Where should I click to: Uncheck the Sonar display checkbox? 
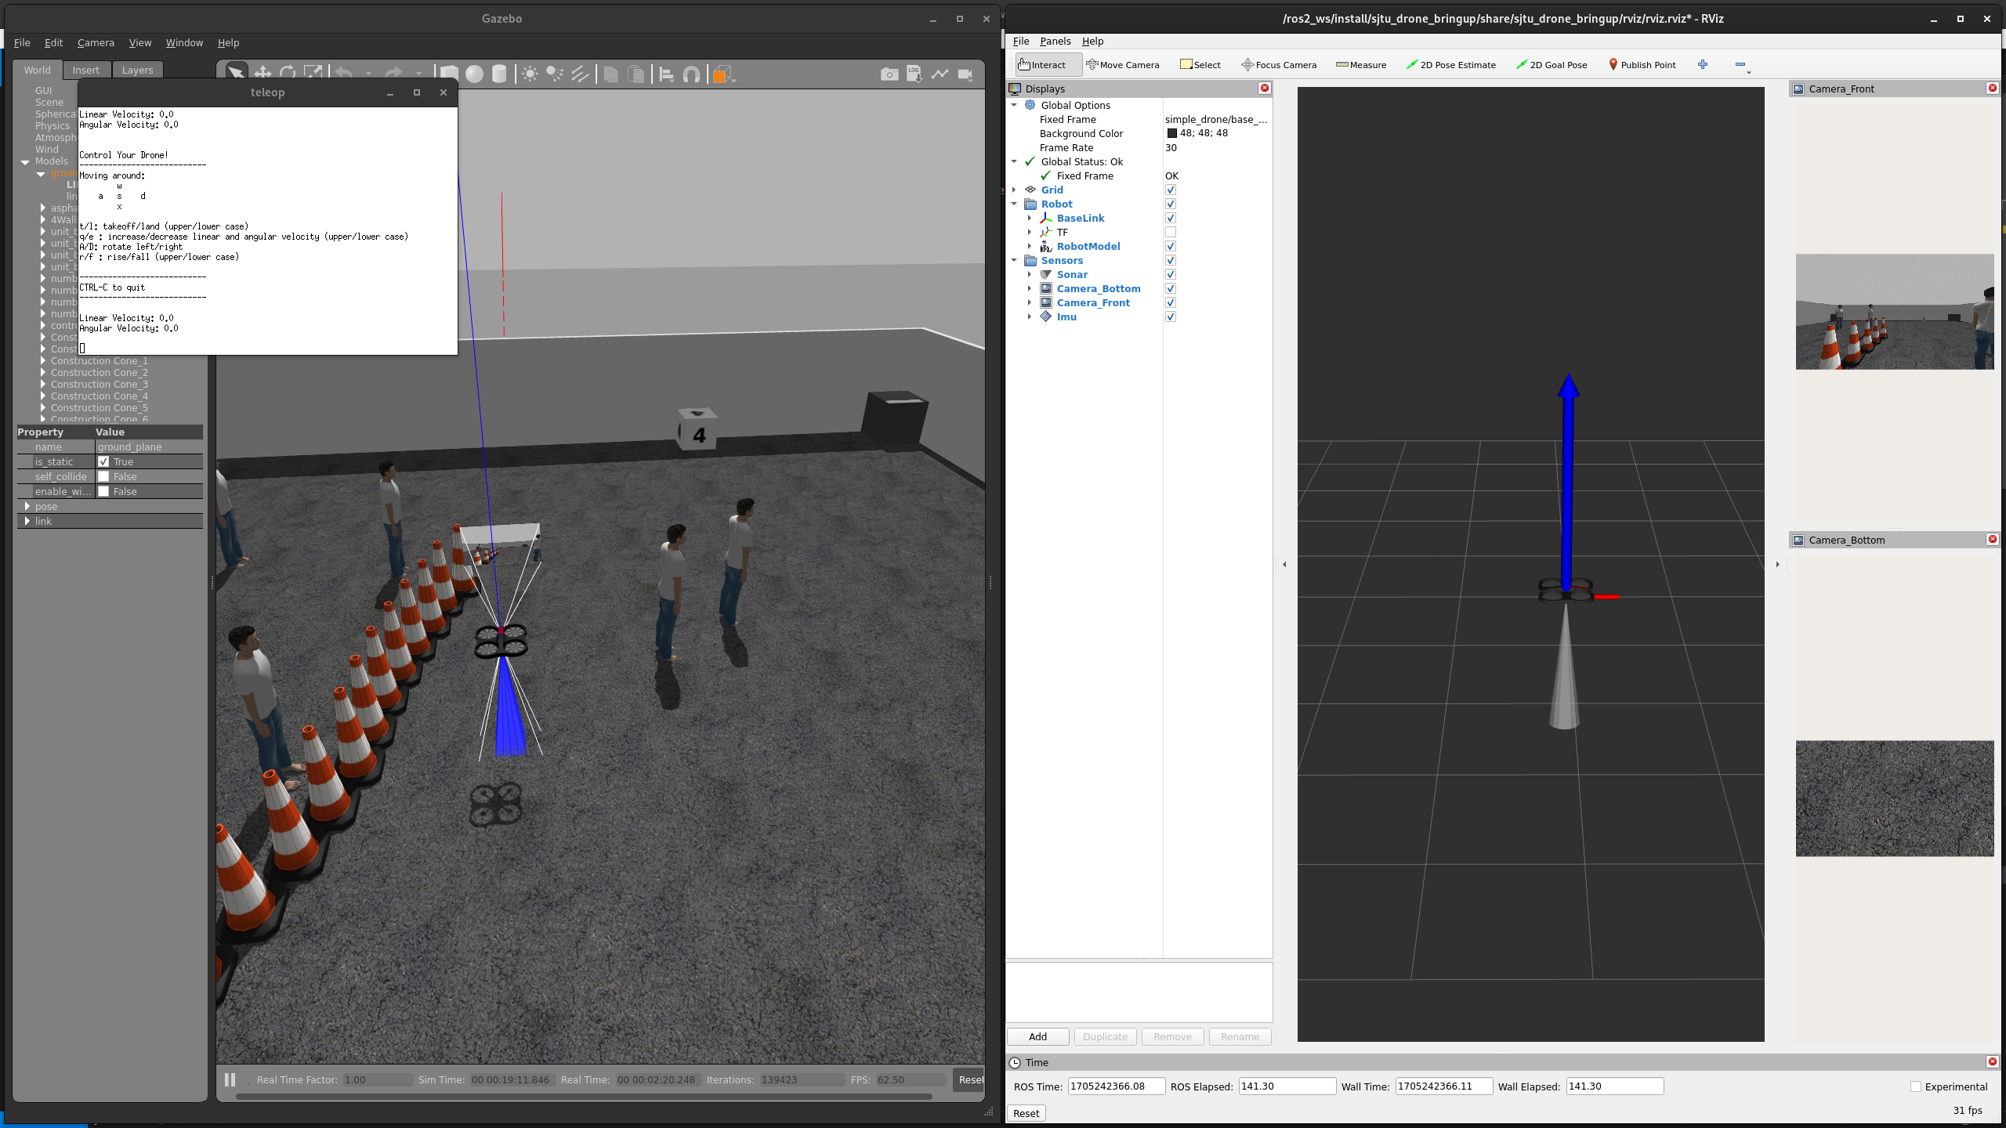coord(1170,274)
